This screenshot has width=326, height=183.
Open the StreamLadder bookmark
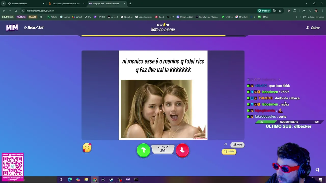pos(185,17)
